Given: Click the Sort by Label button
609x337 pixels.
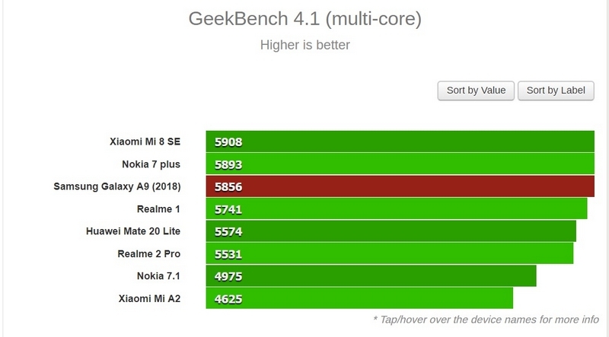Looking at the screenshot, I should (556, 91).
